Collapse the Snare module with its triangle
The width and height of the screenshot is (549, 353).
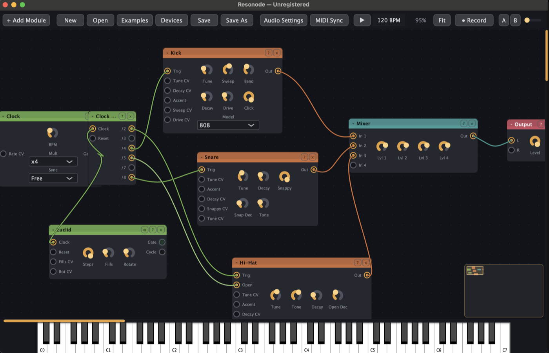pos(202,157)
